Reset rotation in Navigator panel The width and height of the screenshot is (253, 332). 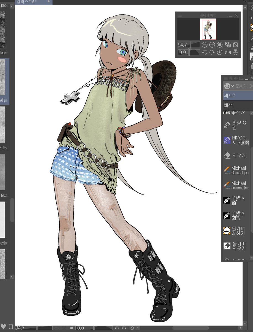coord(220,52)
